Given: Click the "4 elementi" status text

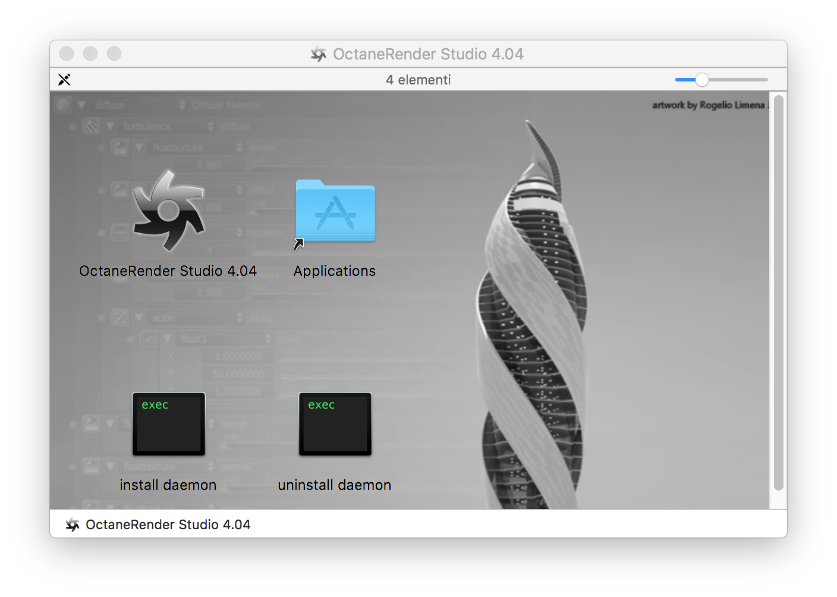Looking at the screenshot, I should coord(418,80).
